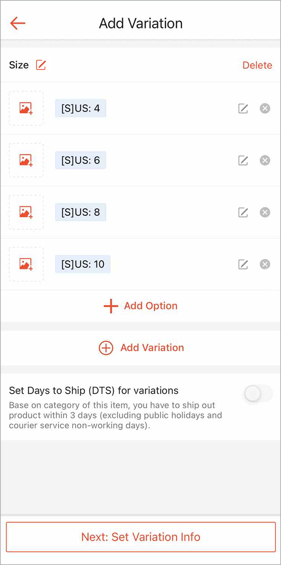Tap Add Option to create new size

click(140, 306)
